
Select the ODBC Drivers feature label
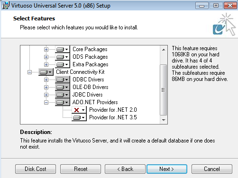point(88,80)
